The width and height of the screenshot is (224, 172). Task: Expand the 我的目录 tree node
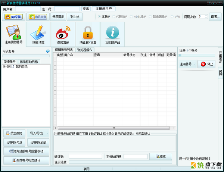[4, 66]
